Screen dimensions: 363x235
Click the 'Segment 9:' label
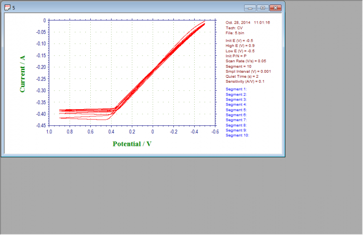(x=236, y=130)
